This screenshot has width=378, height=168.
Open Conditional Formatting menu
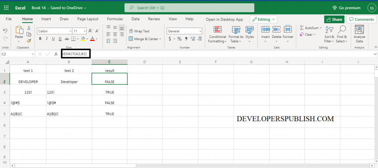point(217,34)
